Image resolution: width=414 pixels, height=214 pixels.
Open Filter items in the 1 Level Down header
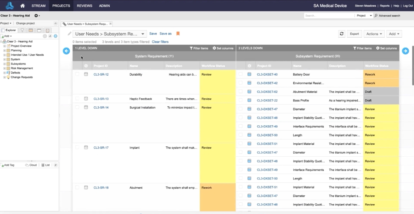[x=199, y=48]
